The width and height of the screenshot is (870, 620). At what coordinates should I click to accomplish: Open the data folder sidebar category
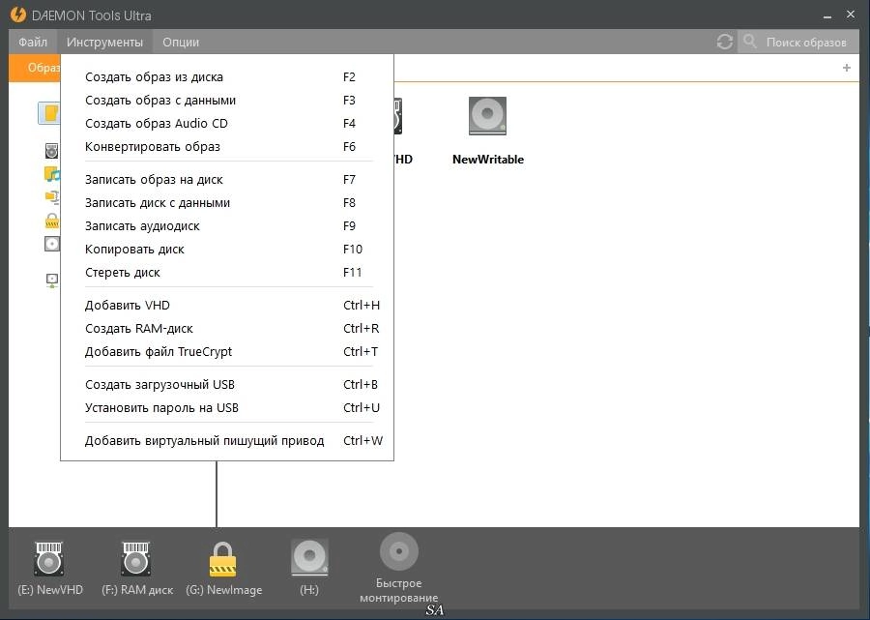click(51, 197)
